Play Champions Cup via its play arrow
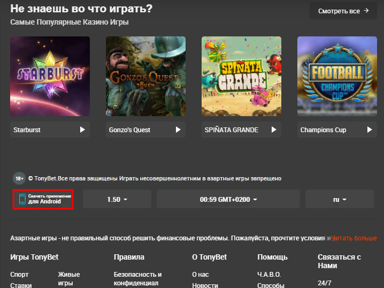 (x=370, y=130)
